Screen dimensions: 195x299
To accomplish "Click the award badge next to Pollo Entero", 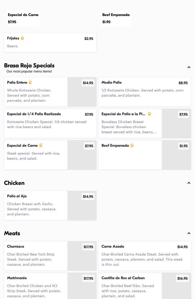I will click(x=30, y=82).
